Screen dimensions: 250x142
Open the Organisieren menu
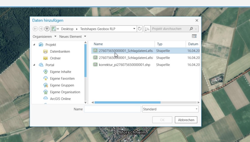44,37
